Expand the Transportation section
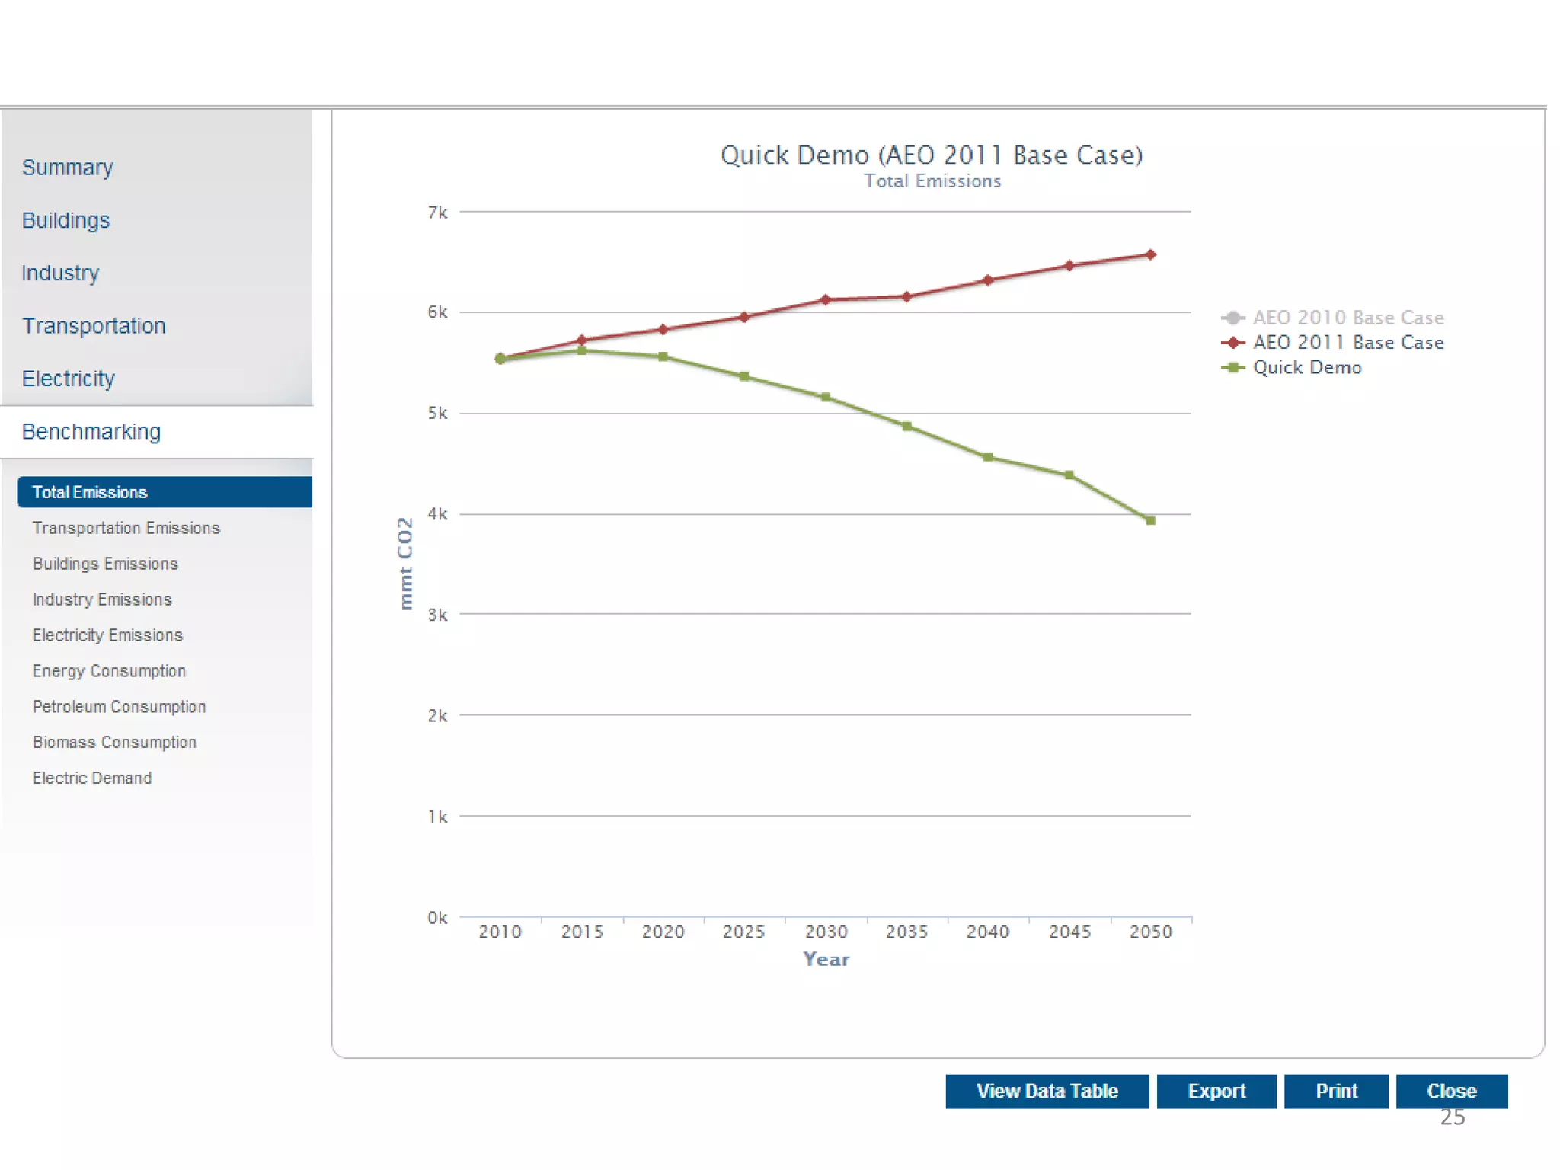 pos(94,326)
